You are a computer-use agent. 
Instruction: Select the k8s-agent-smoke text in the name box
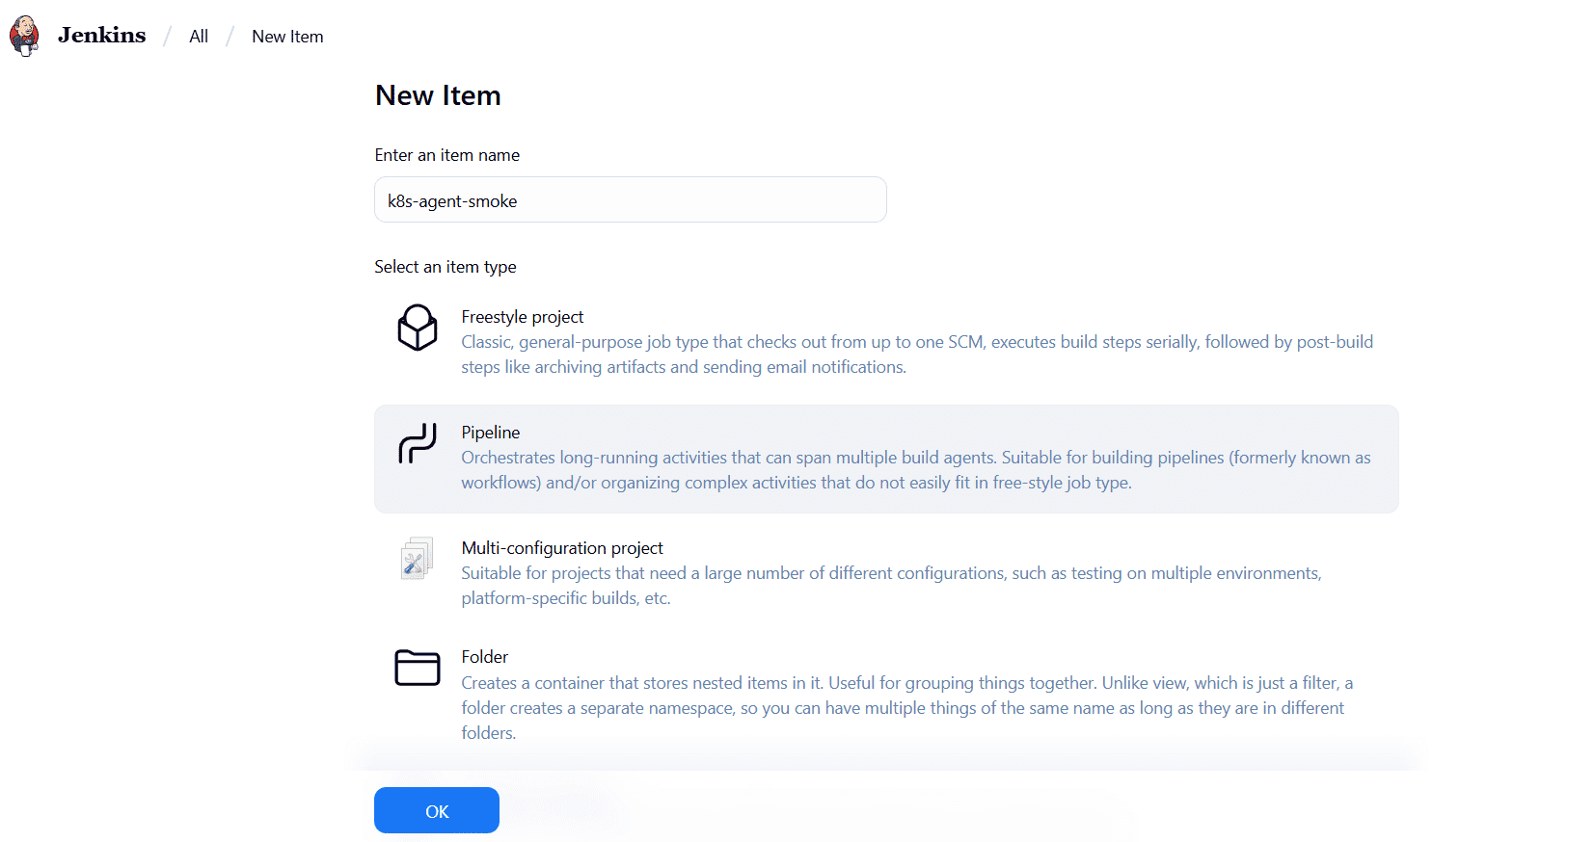(x=453, y=200)
